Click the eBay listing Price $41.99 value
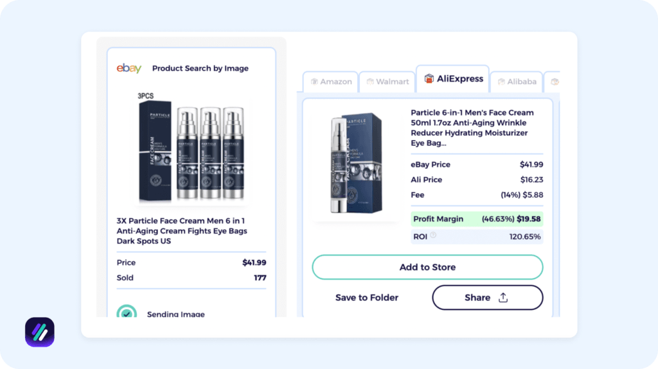The width and height of the screenshot is (658, 369). [x=254, y=262]
